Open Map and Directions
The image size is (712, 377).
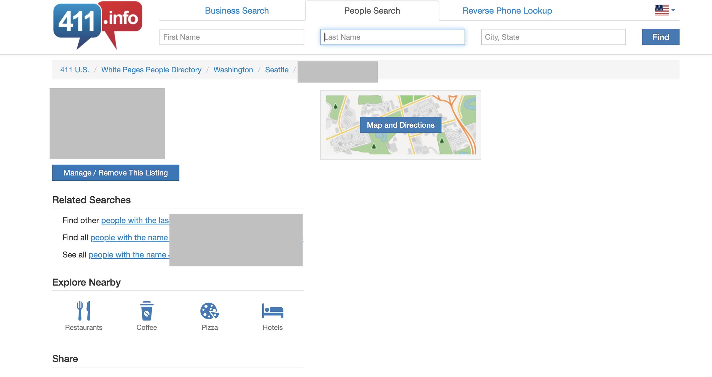[x=400, y=125]
